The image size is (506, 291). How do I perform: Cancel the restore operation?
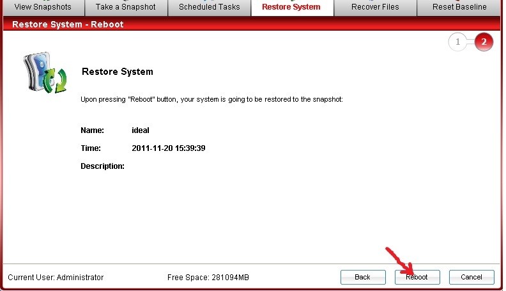pos(471,277)
